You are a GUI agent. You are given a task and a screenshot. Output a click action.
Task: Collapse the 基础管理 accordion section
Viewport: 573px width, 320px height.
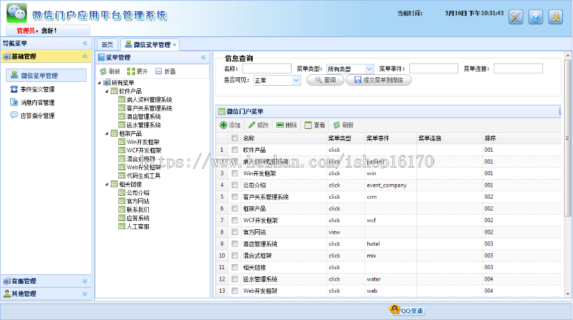[x=85, y=56]
